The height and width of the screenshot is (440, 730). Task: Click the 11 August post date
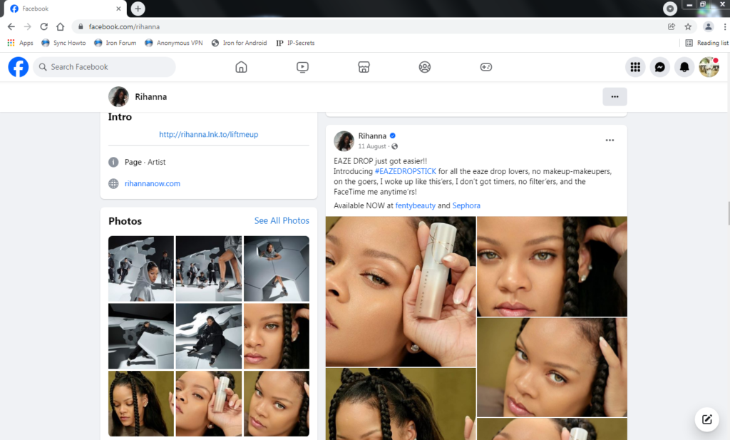[x=372, y=146]
